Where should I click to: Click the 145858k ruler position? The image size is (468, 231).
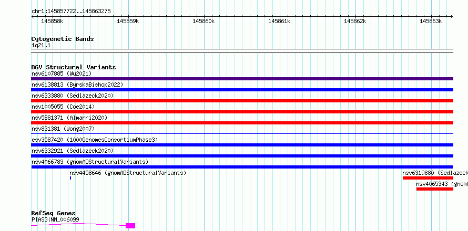click(x=52, y=21)
